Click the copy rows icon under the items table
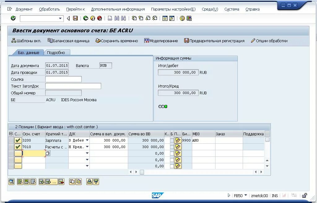317x203 pixels. [72, 181]
